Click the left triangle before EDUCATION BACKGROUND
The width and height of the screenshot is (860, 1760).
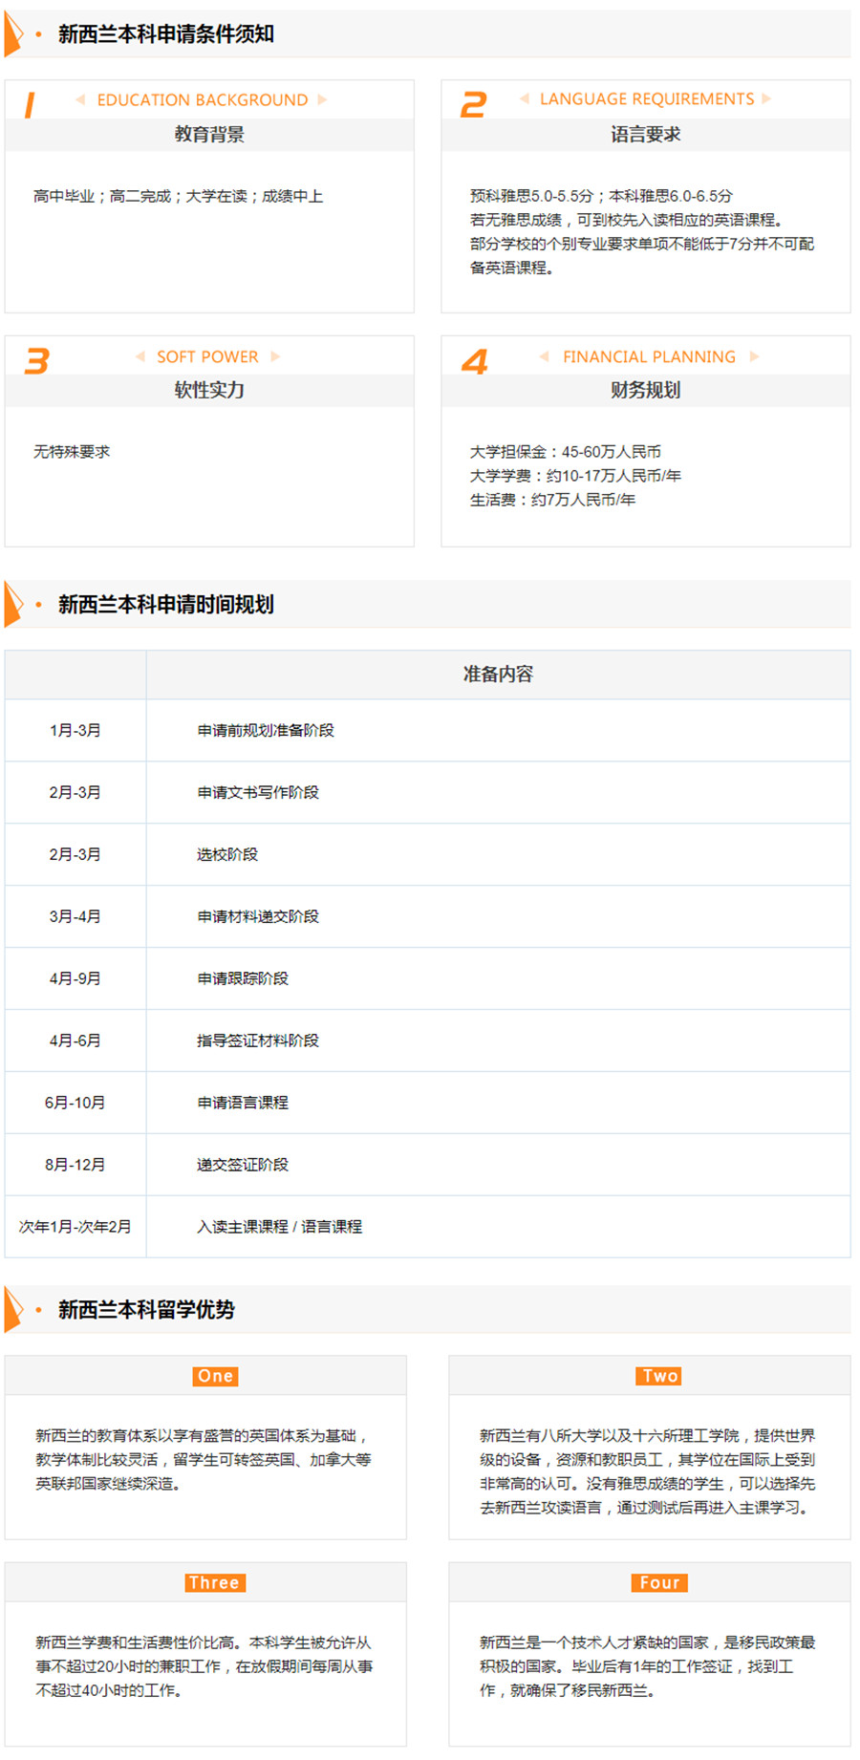pyautogui.click(x=80, y=99)
